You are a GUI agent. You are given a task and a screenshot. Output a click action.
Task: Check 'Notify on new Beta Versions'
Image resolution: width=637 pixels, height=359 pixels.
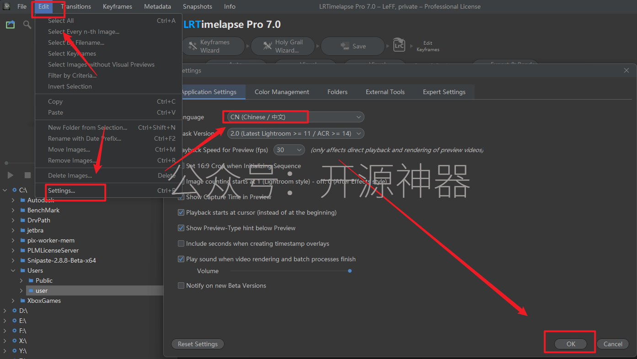coord(181,285)
